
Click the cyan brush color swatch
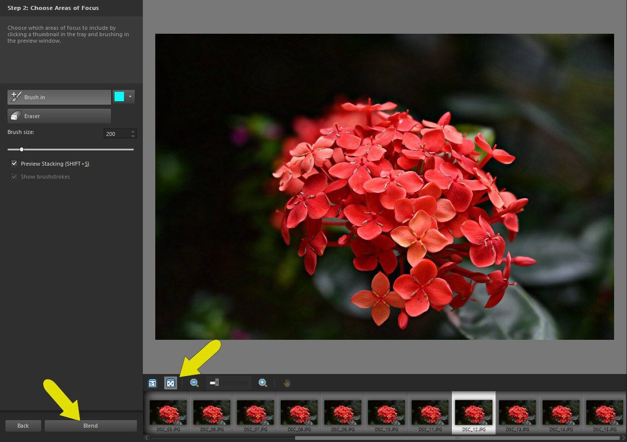coord(119,97)
